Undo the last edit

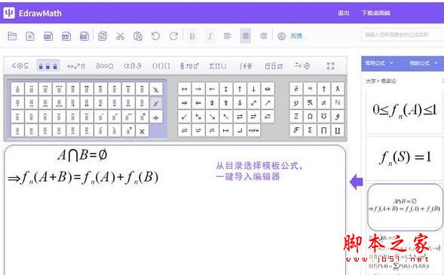coord(156,36)
